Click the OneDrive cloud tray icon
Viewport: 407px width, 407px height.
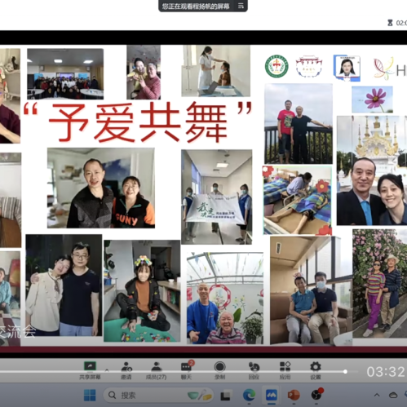(393, 396)
